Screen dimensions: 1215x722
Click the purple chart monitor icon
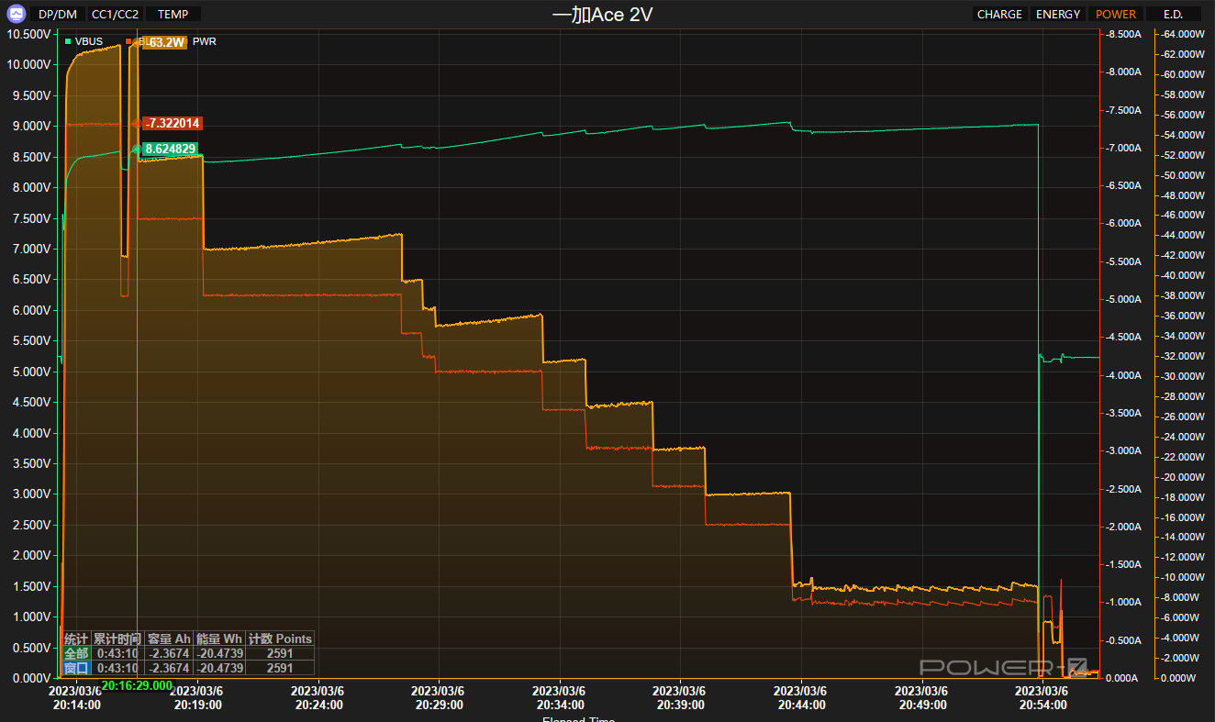15,14
